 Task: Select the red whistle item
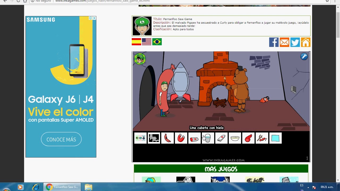[x=248, y=138]
